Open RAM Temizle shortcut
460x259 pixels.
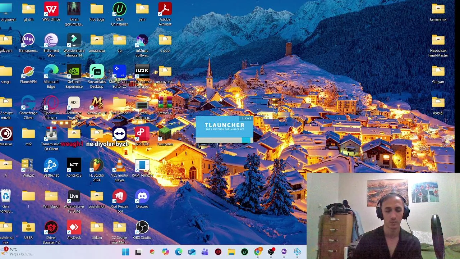click(142, 168)
